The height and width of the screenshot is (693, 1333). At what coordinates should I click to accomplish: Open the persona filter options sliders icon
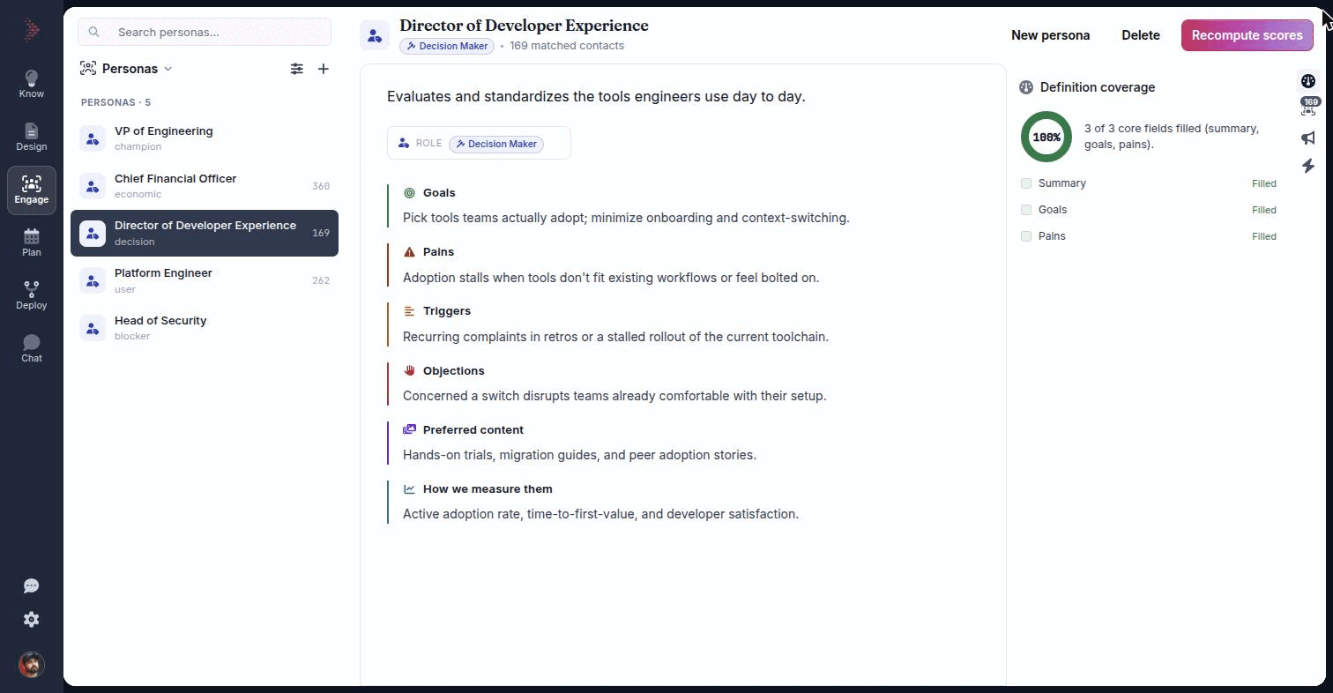297,69
